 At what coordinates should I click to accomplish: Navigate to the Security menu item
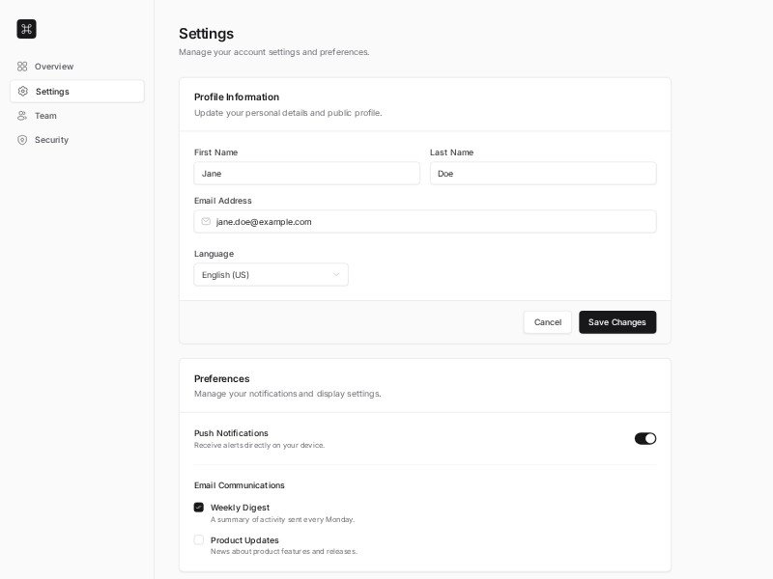[x=51, y=140]
